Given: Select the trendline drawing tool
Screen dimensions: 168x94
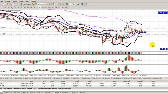Looking at the screenshot, I should click(x=8, y=8).
